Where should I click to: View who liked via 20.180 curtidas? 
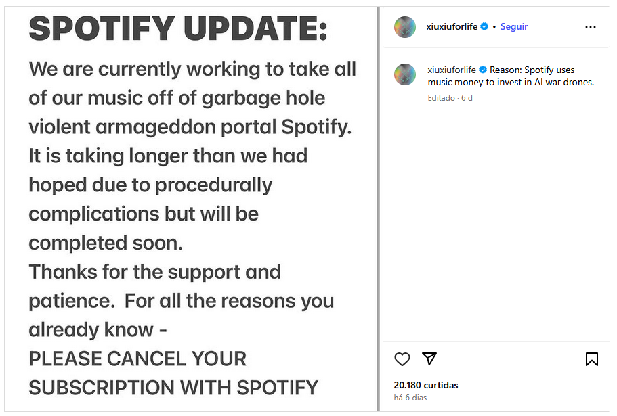(x=426, y=385)
